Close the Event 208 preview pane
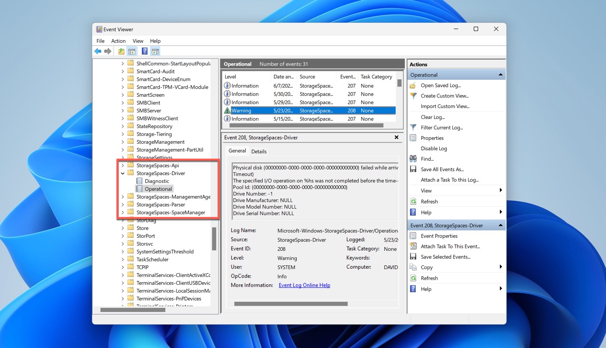This screenshot has width=606, height=348. click(396, 137)
